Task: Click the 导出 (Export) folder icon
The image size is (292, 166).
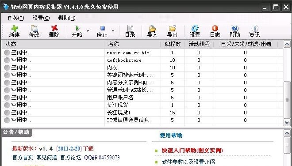Action: point(172,28)
